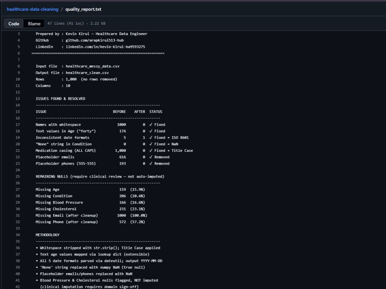The height and width of the screenshot is (289, 386).
Task: Click the '(57.2%)' percentage value
Action: click(138, 222)
